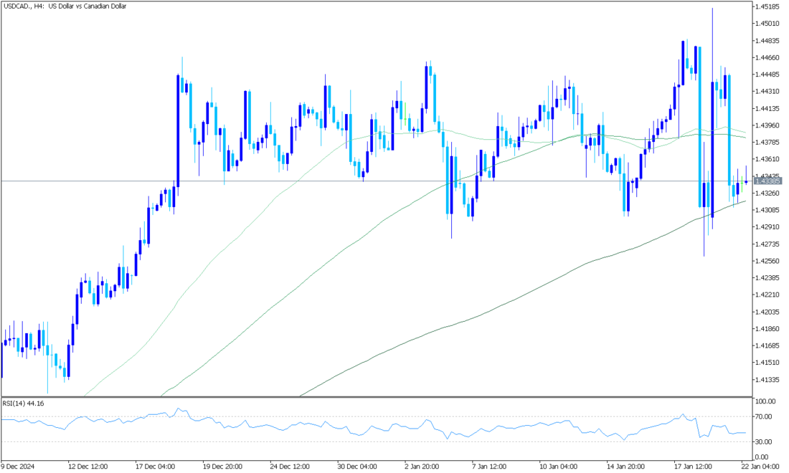Pick the "7 Jan 12:00" time axis label
Screen dimensions: 789x473
pos(490,467)
